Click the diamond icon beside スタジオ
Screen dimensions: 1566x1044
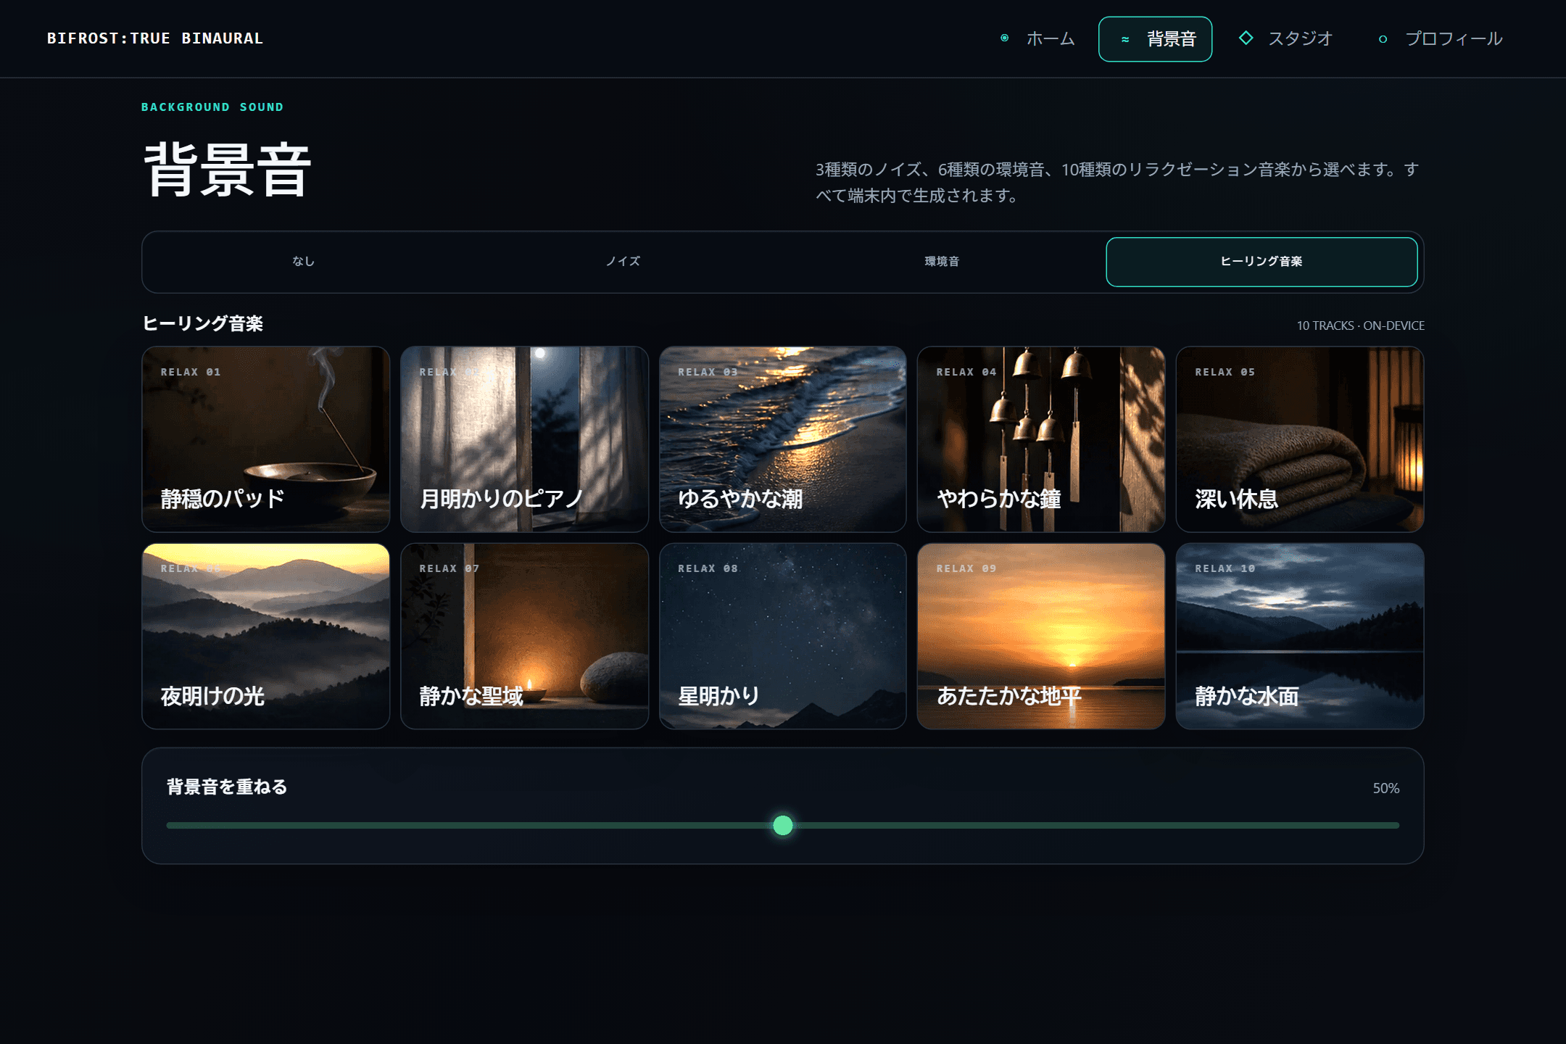tap(1246, 38)
